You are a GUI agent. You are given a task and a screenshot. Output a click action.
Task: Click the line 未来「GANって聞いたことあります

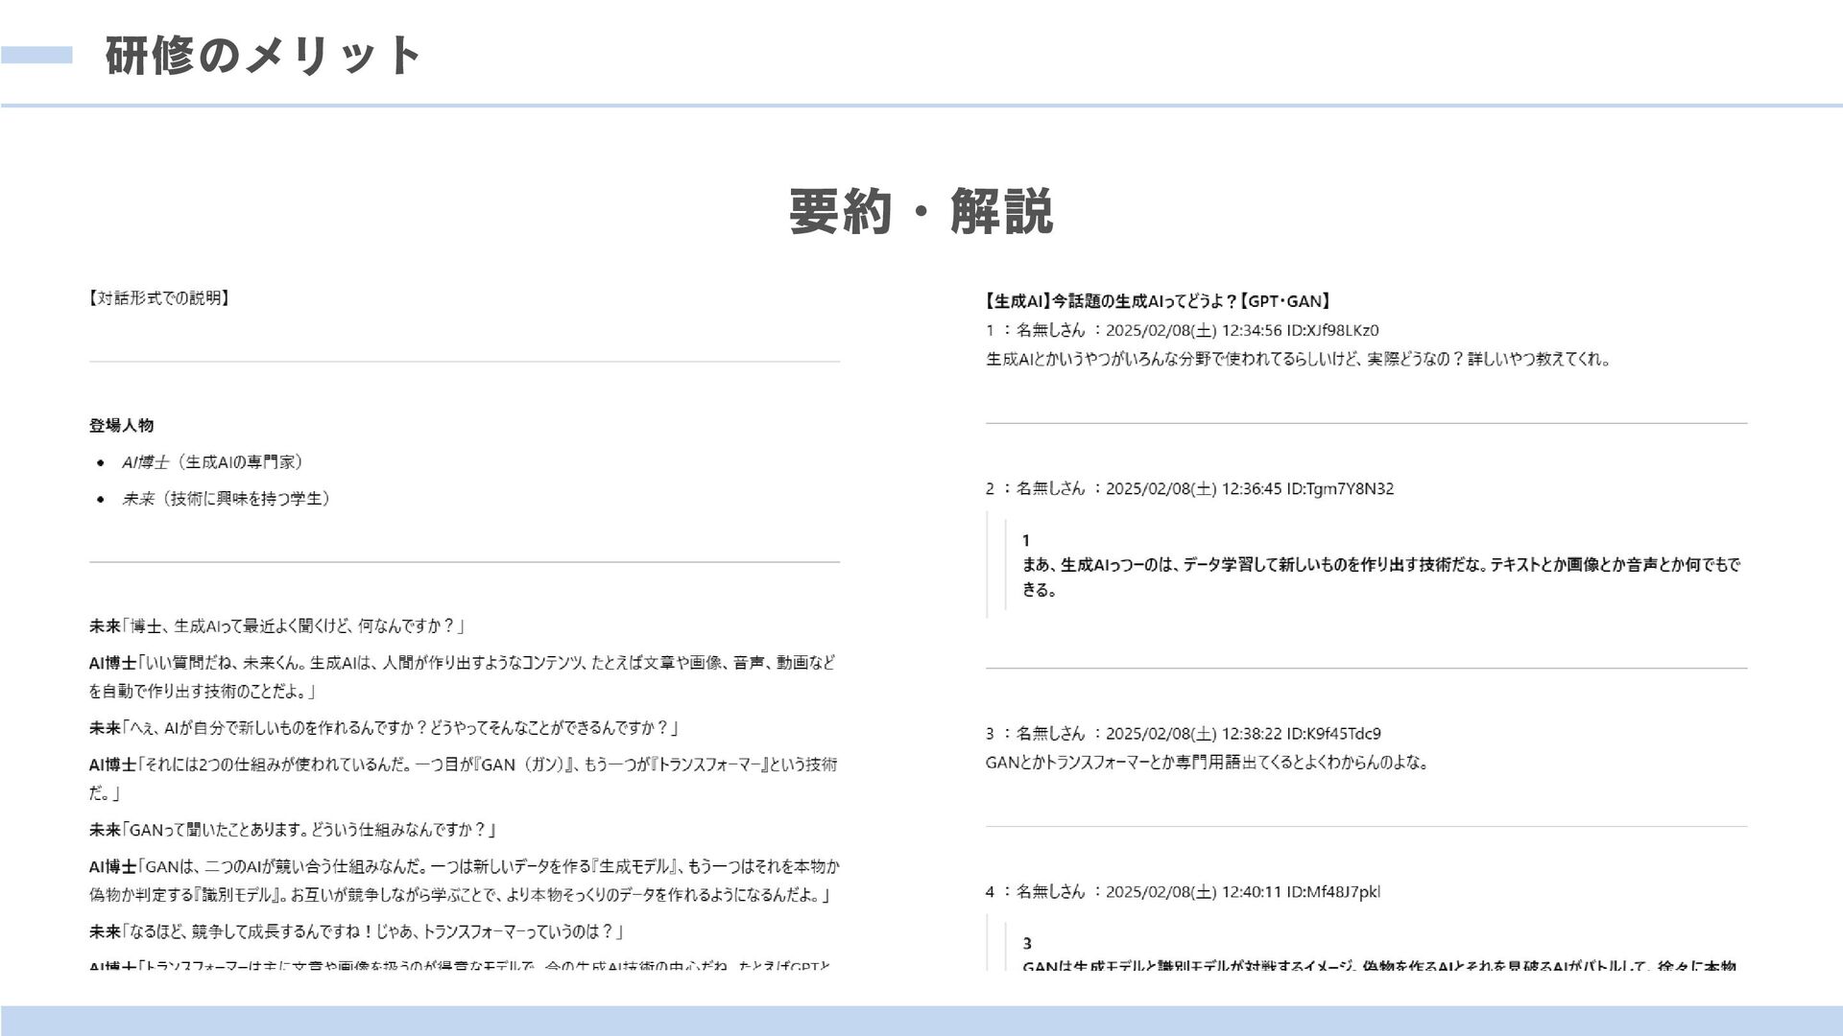click(293, 830)
